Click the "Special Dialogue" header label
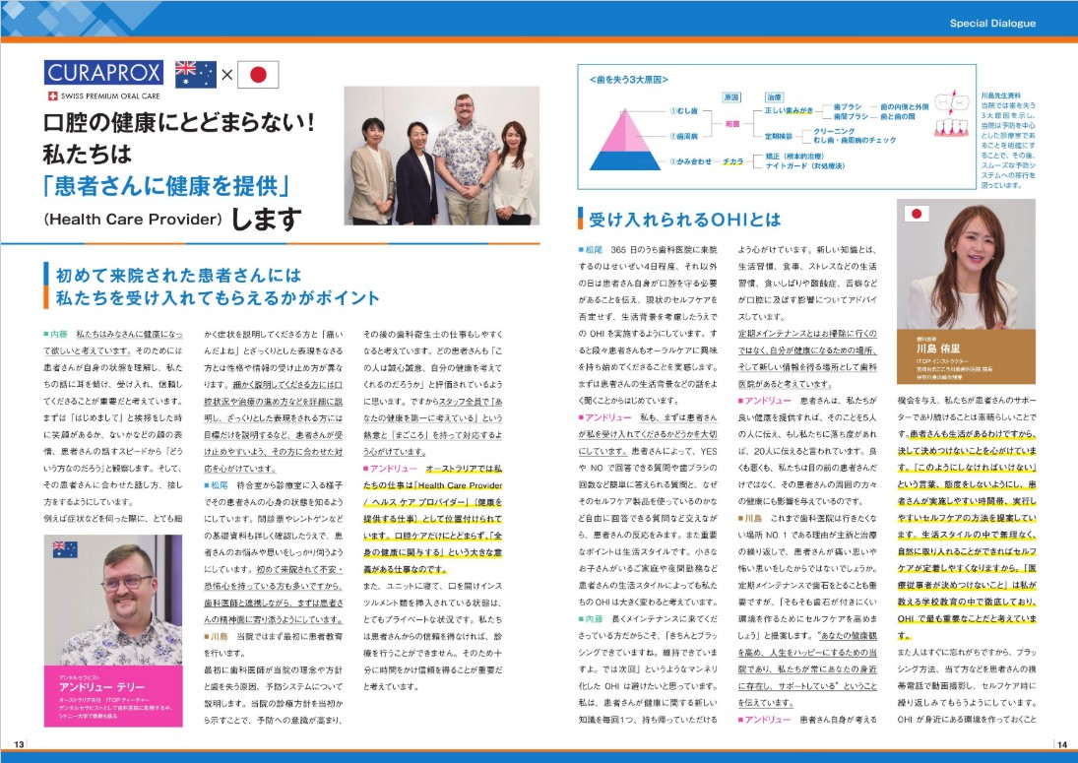Image resolution: width=1078 pixels, height=763 pixels. coord(991,23)
